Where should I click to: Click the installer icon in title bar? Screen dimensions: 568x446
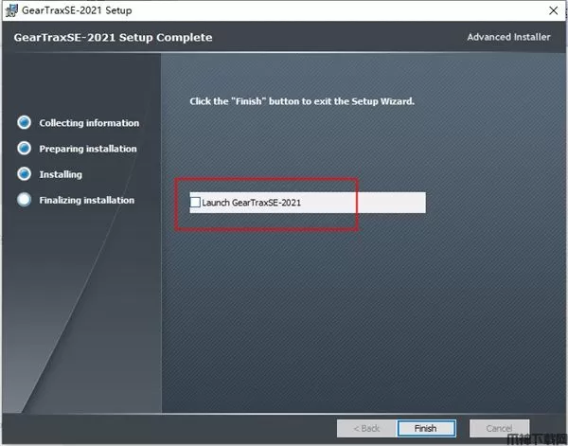click(x=10, y=10)
